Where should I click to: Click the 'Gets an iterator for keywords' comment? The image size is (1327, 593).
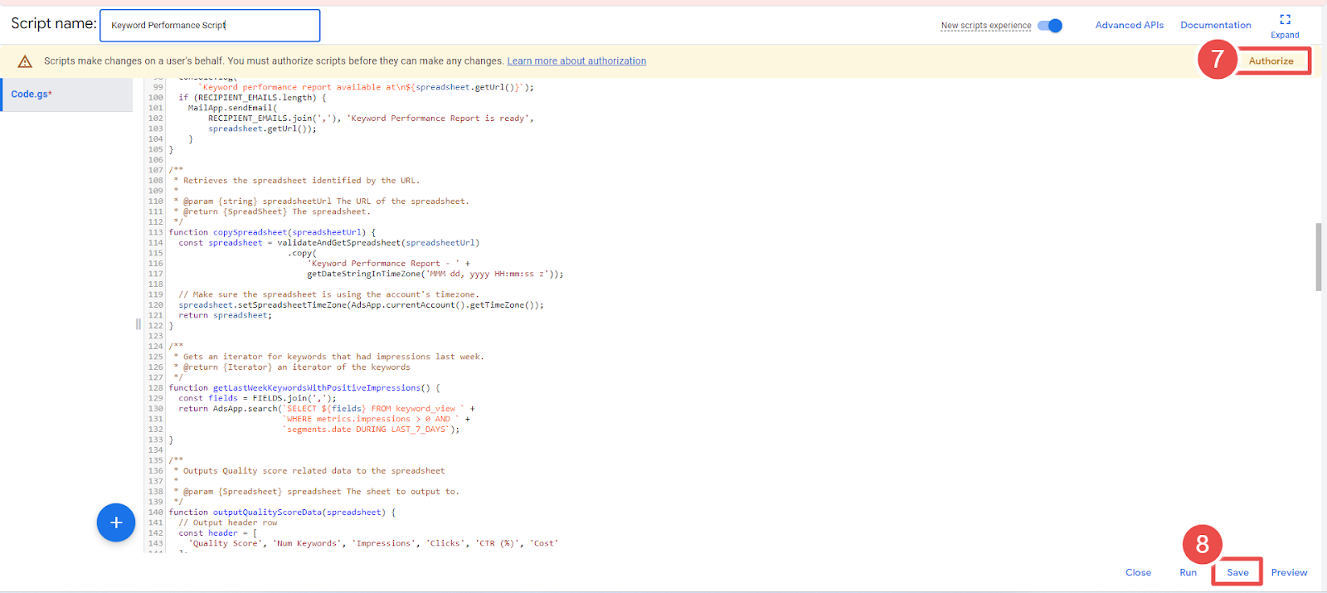pyautogui.click(x=328, y=357)
